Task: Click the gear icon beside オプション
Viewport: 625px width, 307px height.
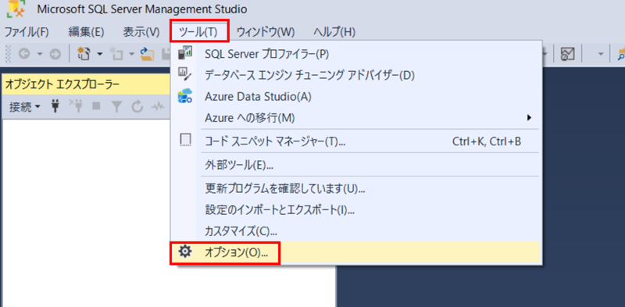Action: 185,252
